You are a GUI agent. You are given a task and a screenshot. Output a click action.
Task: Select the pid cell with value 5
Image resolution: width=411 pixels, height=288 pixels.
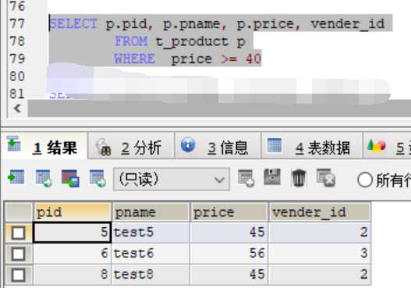[72, 233]
